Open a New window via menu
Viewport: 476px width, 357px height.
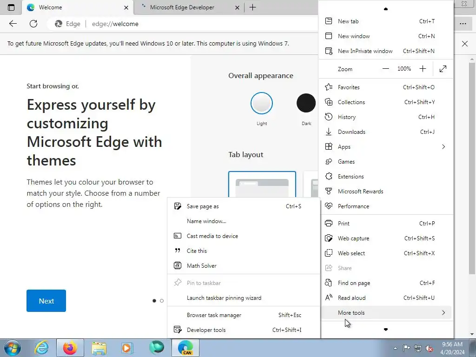tap(386, 36)
